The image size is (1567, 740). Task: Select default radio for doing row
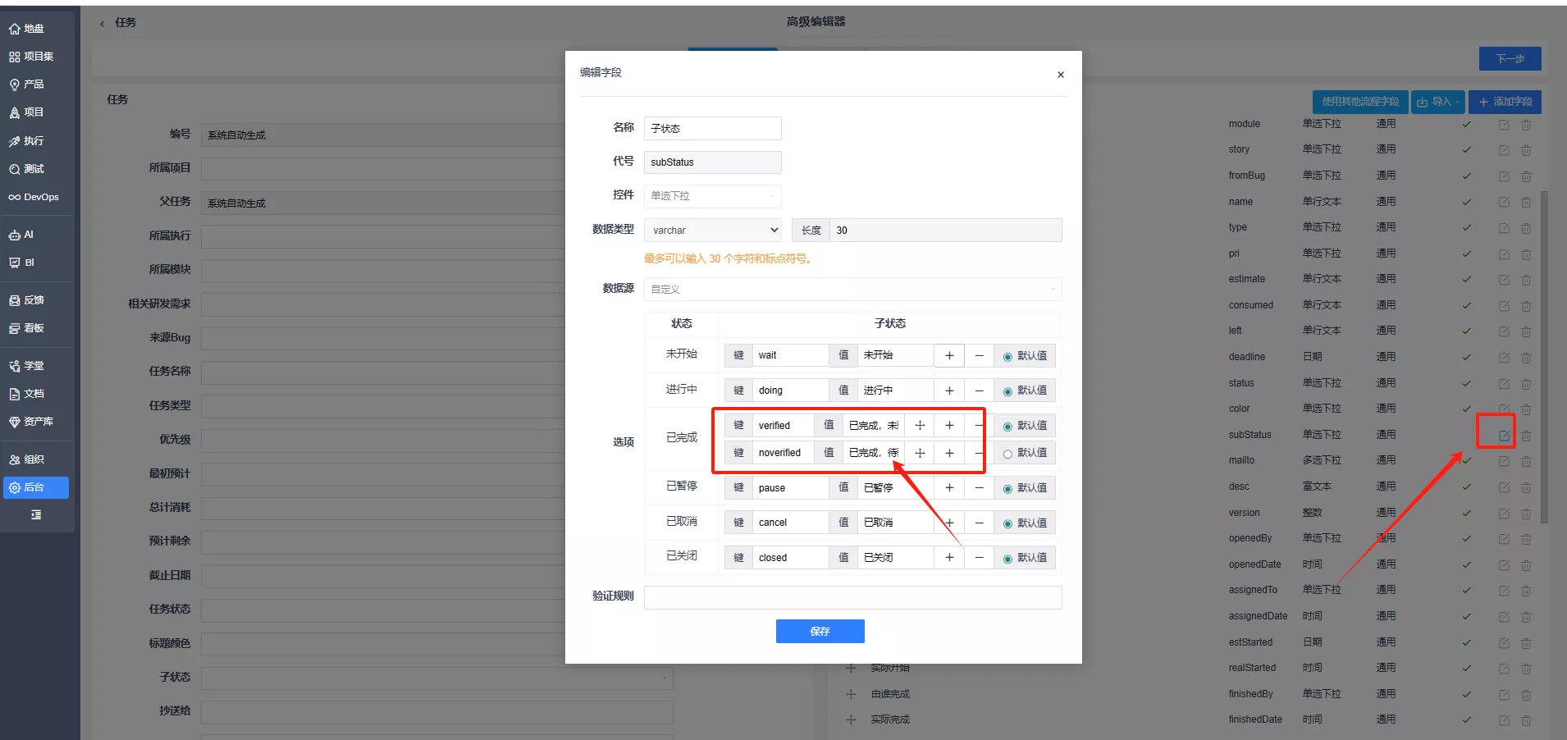(1007, 391)
